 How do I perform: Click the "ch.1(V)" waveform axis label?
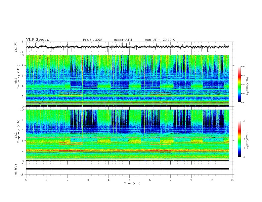tap(16, 47)
